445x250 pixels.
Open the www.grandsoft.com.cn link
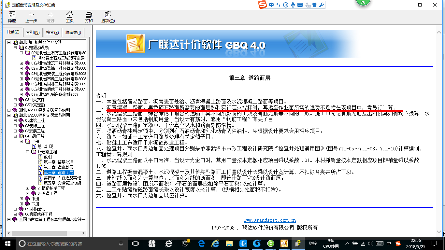pos(270,220)
